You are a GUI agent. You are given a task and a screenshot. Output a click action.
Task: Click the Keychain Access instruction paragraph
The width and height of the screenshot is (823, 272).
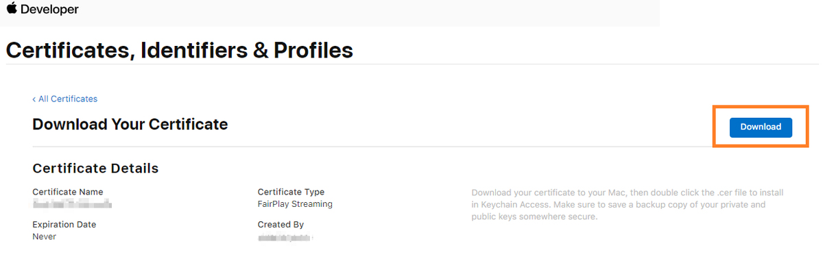[x=627, y=205]
